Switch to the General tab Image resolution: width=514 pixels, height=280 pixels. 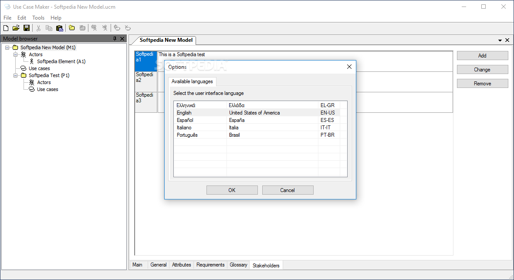tap(158, 265)
